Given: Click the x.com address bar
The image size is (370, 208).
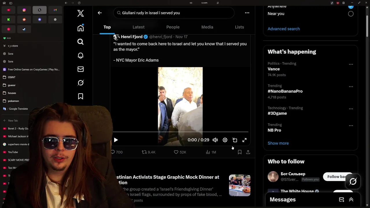Looking at the screenshot, I should (204, 3).
